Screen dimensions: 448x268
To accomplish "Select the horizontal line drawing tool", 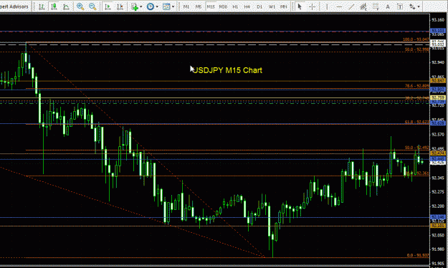I will coord(339,6).
